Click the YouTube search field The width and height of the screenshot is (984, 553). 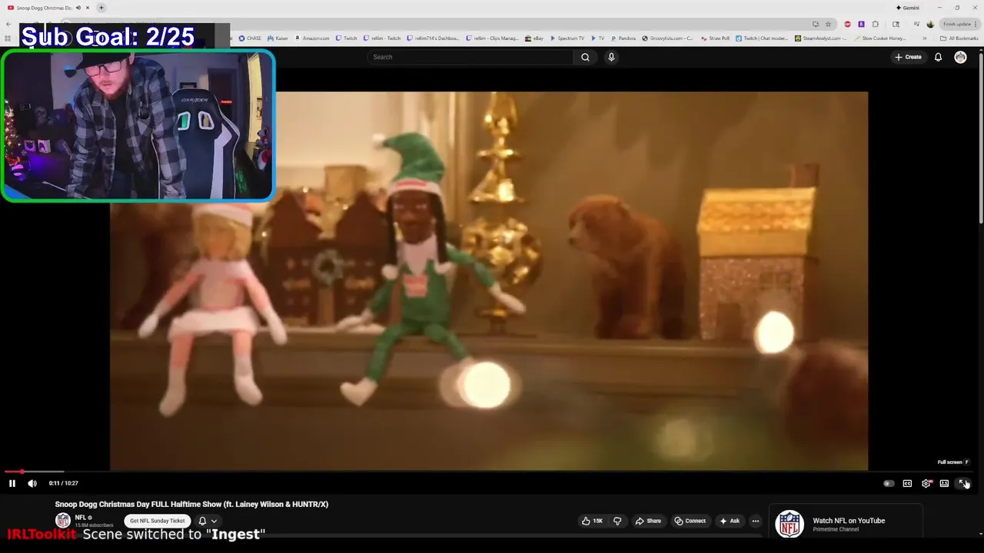[x=470, y=57]
